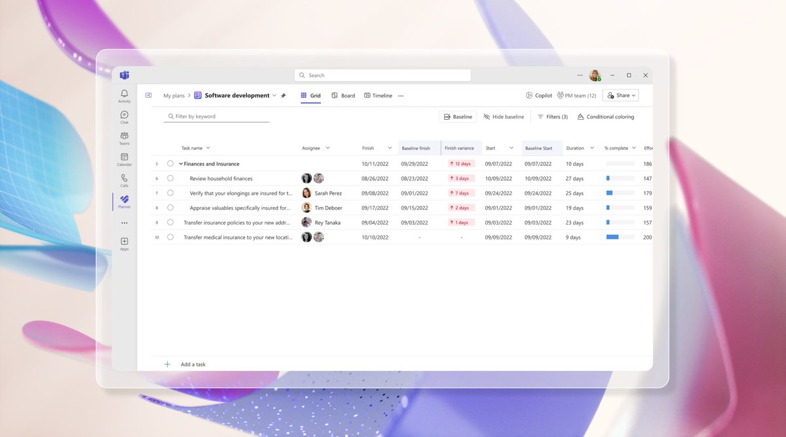Screen dimensions: 786x437
Task: Go to My plans breadcrumb
Action: coord(174,96)
